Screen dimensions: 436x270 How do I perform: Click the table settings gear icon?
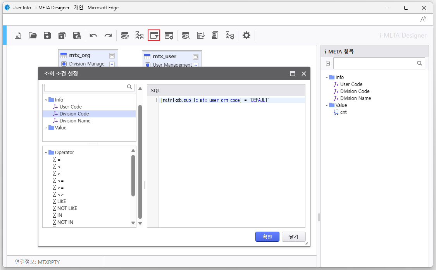click(x=169, y=35)
